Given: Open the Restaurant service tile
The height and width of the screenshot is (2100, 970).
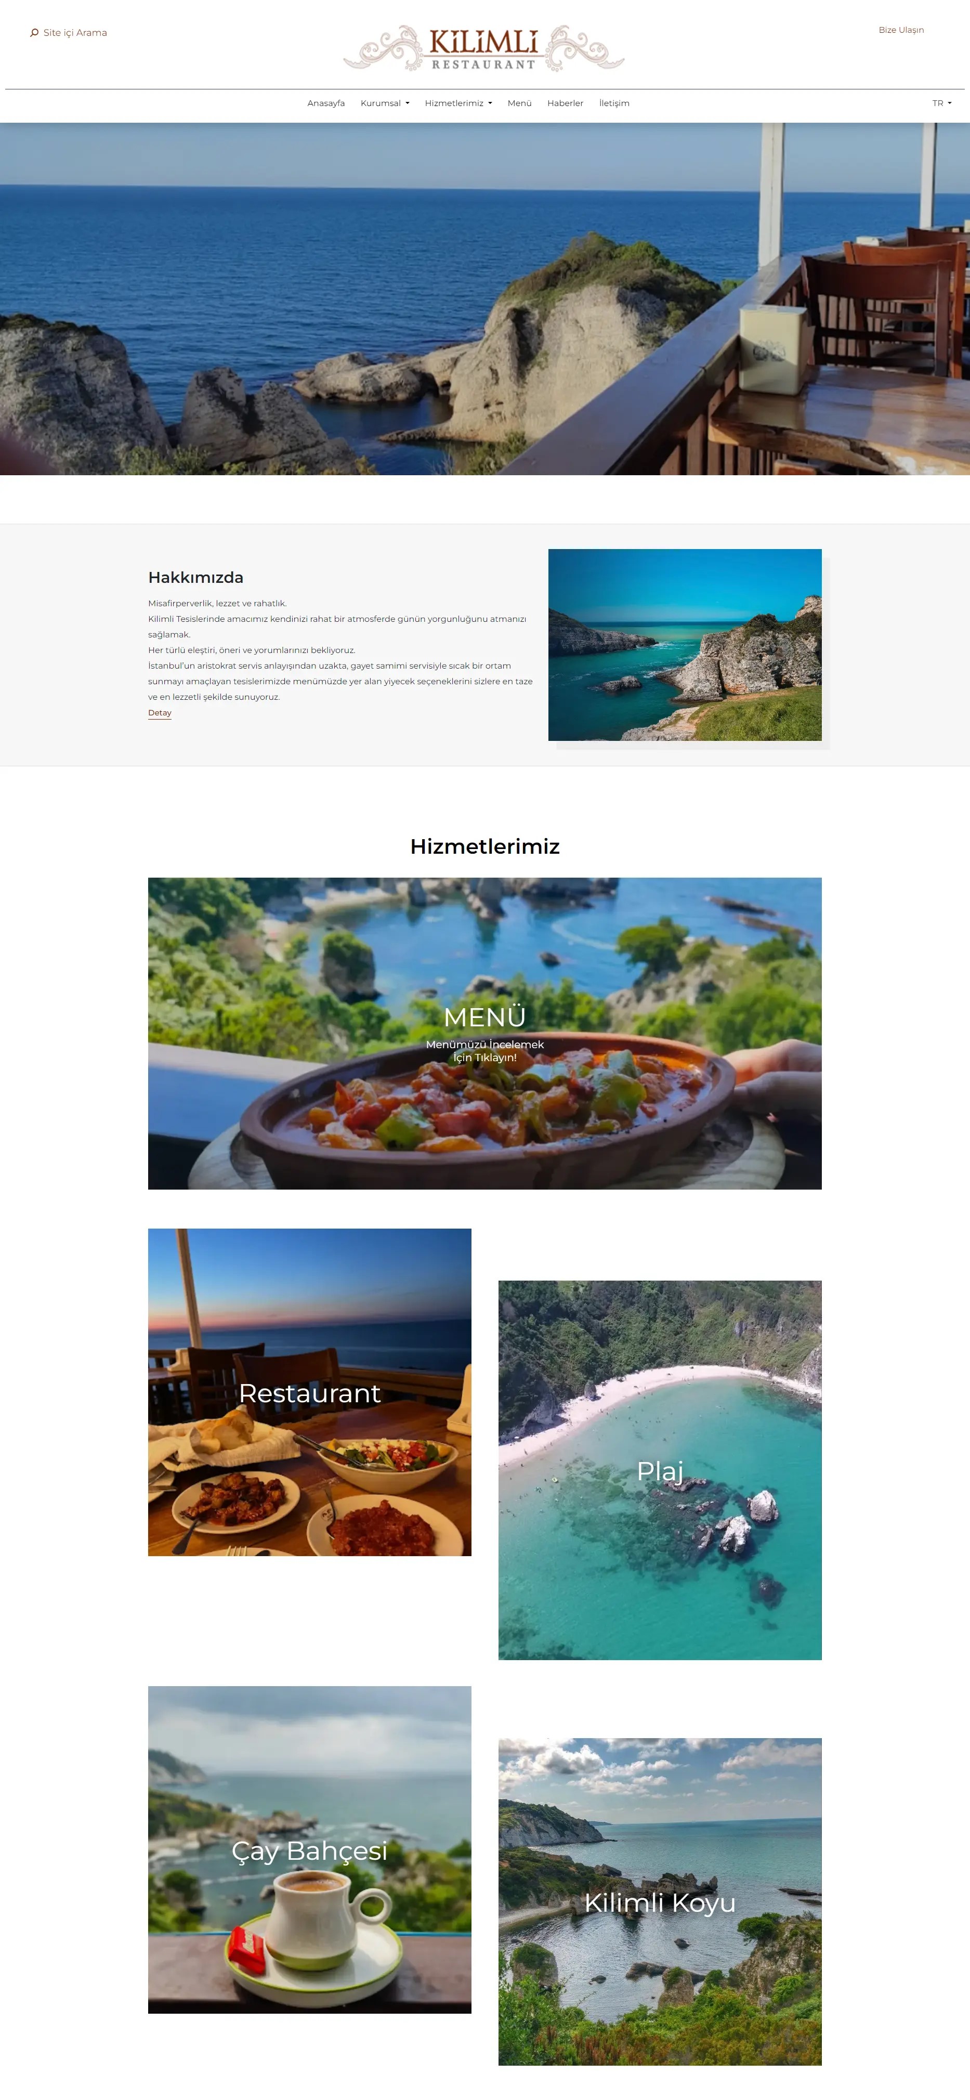Looking at the screenshot, I should click(x=310, y=1391).
